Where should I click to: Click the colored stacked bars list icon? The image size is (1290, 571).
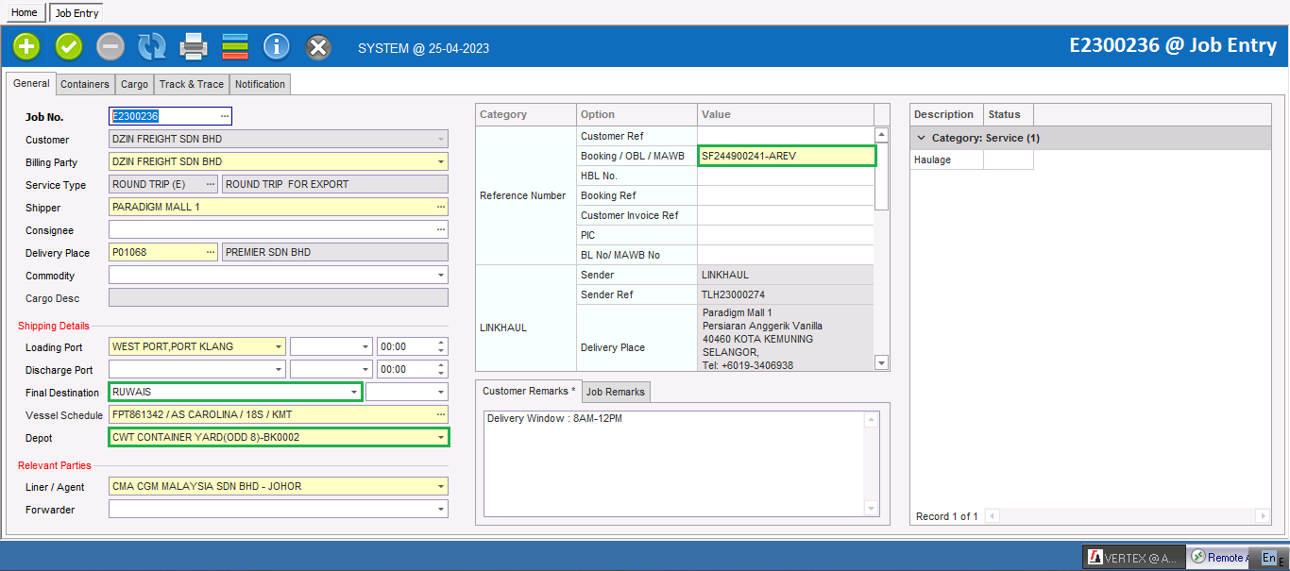[x=235, y=46]
